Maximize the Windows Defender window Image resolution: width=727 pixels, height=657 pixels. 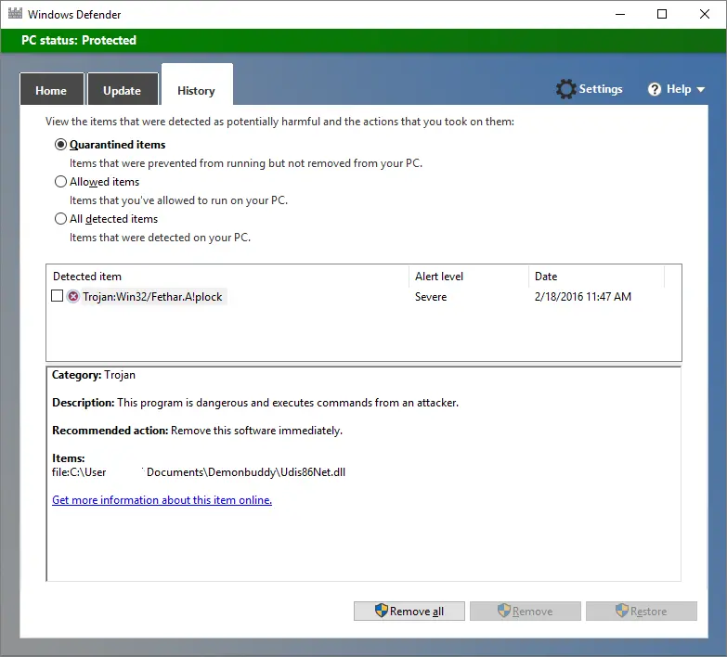661,14
